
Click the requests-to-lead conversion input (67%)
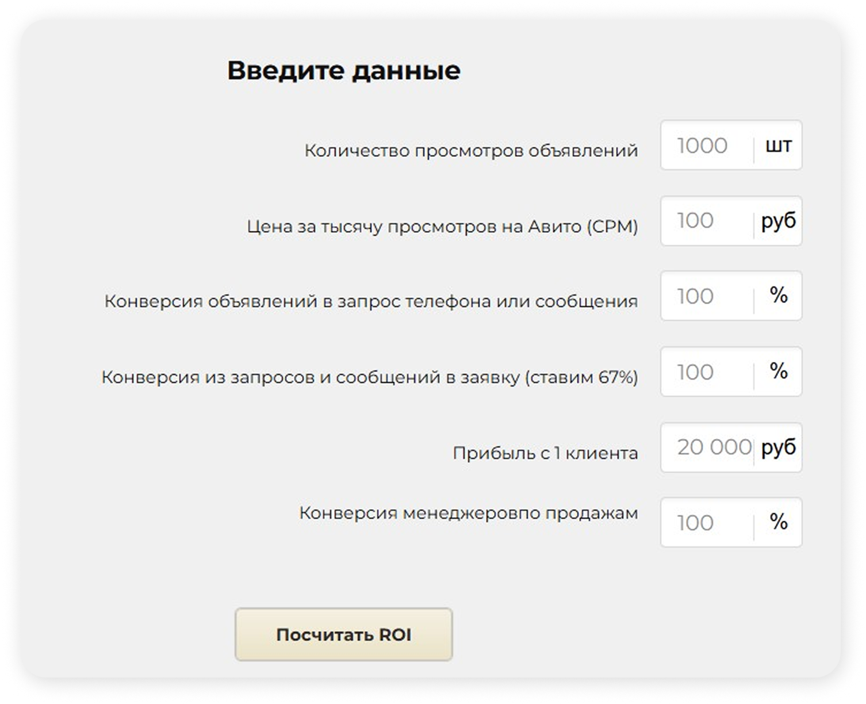click(706, 372)
